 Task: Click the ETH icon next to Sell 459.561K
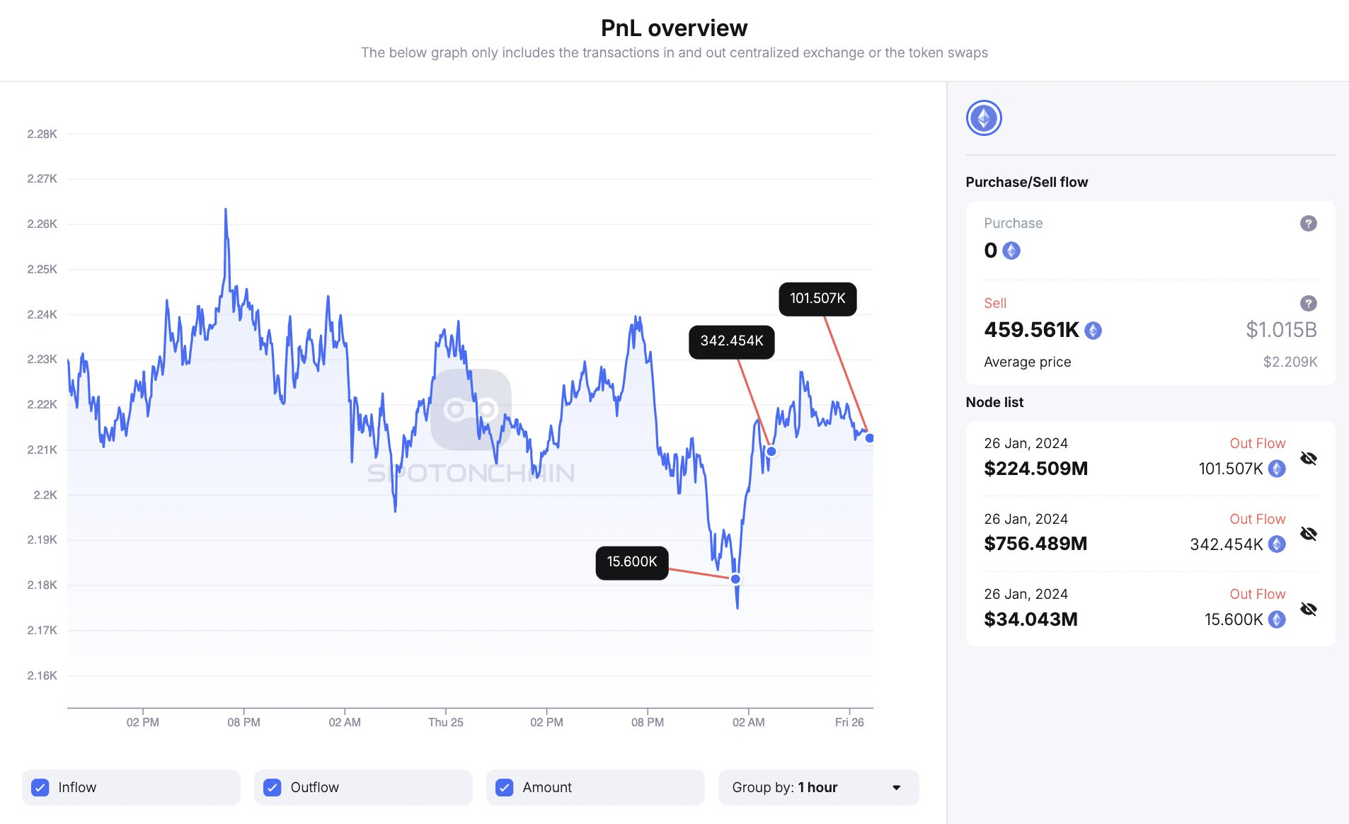[1093, 331]
